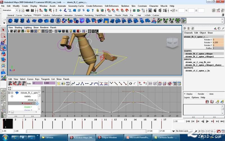Create a polygon pyramid from the shelf
This screenshot has width=225, height=141.
pos(46,21)
